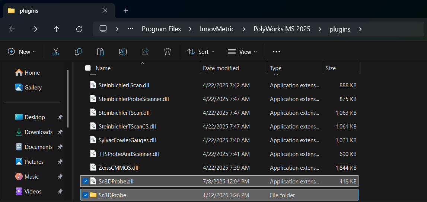Click pin icon next to Music

point(60,176)
